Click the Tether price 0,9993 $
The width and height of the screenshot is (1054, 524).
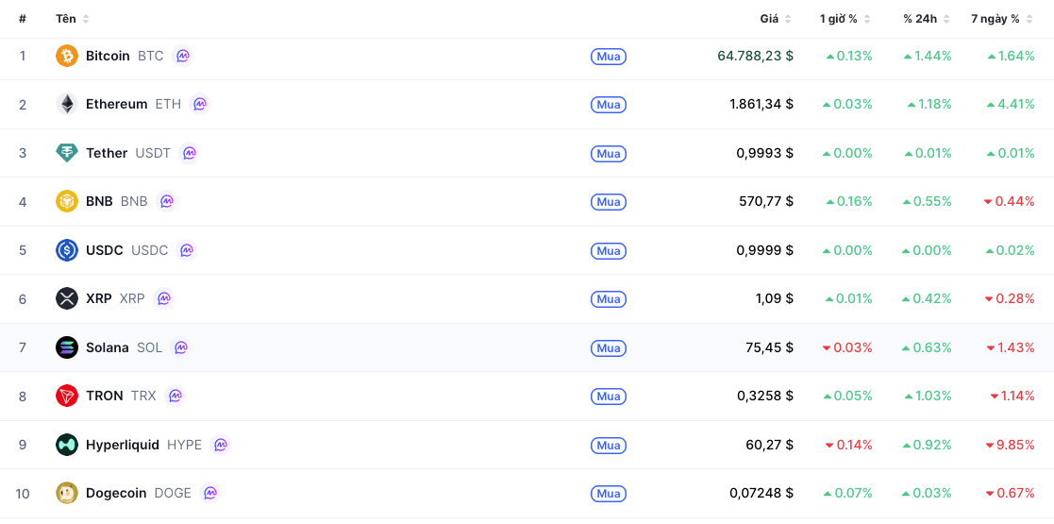(x=765, y=153)
